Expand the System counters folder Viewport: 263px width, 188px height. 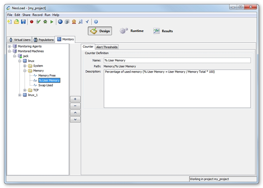(x=25, y=66)
